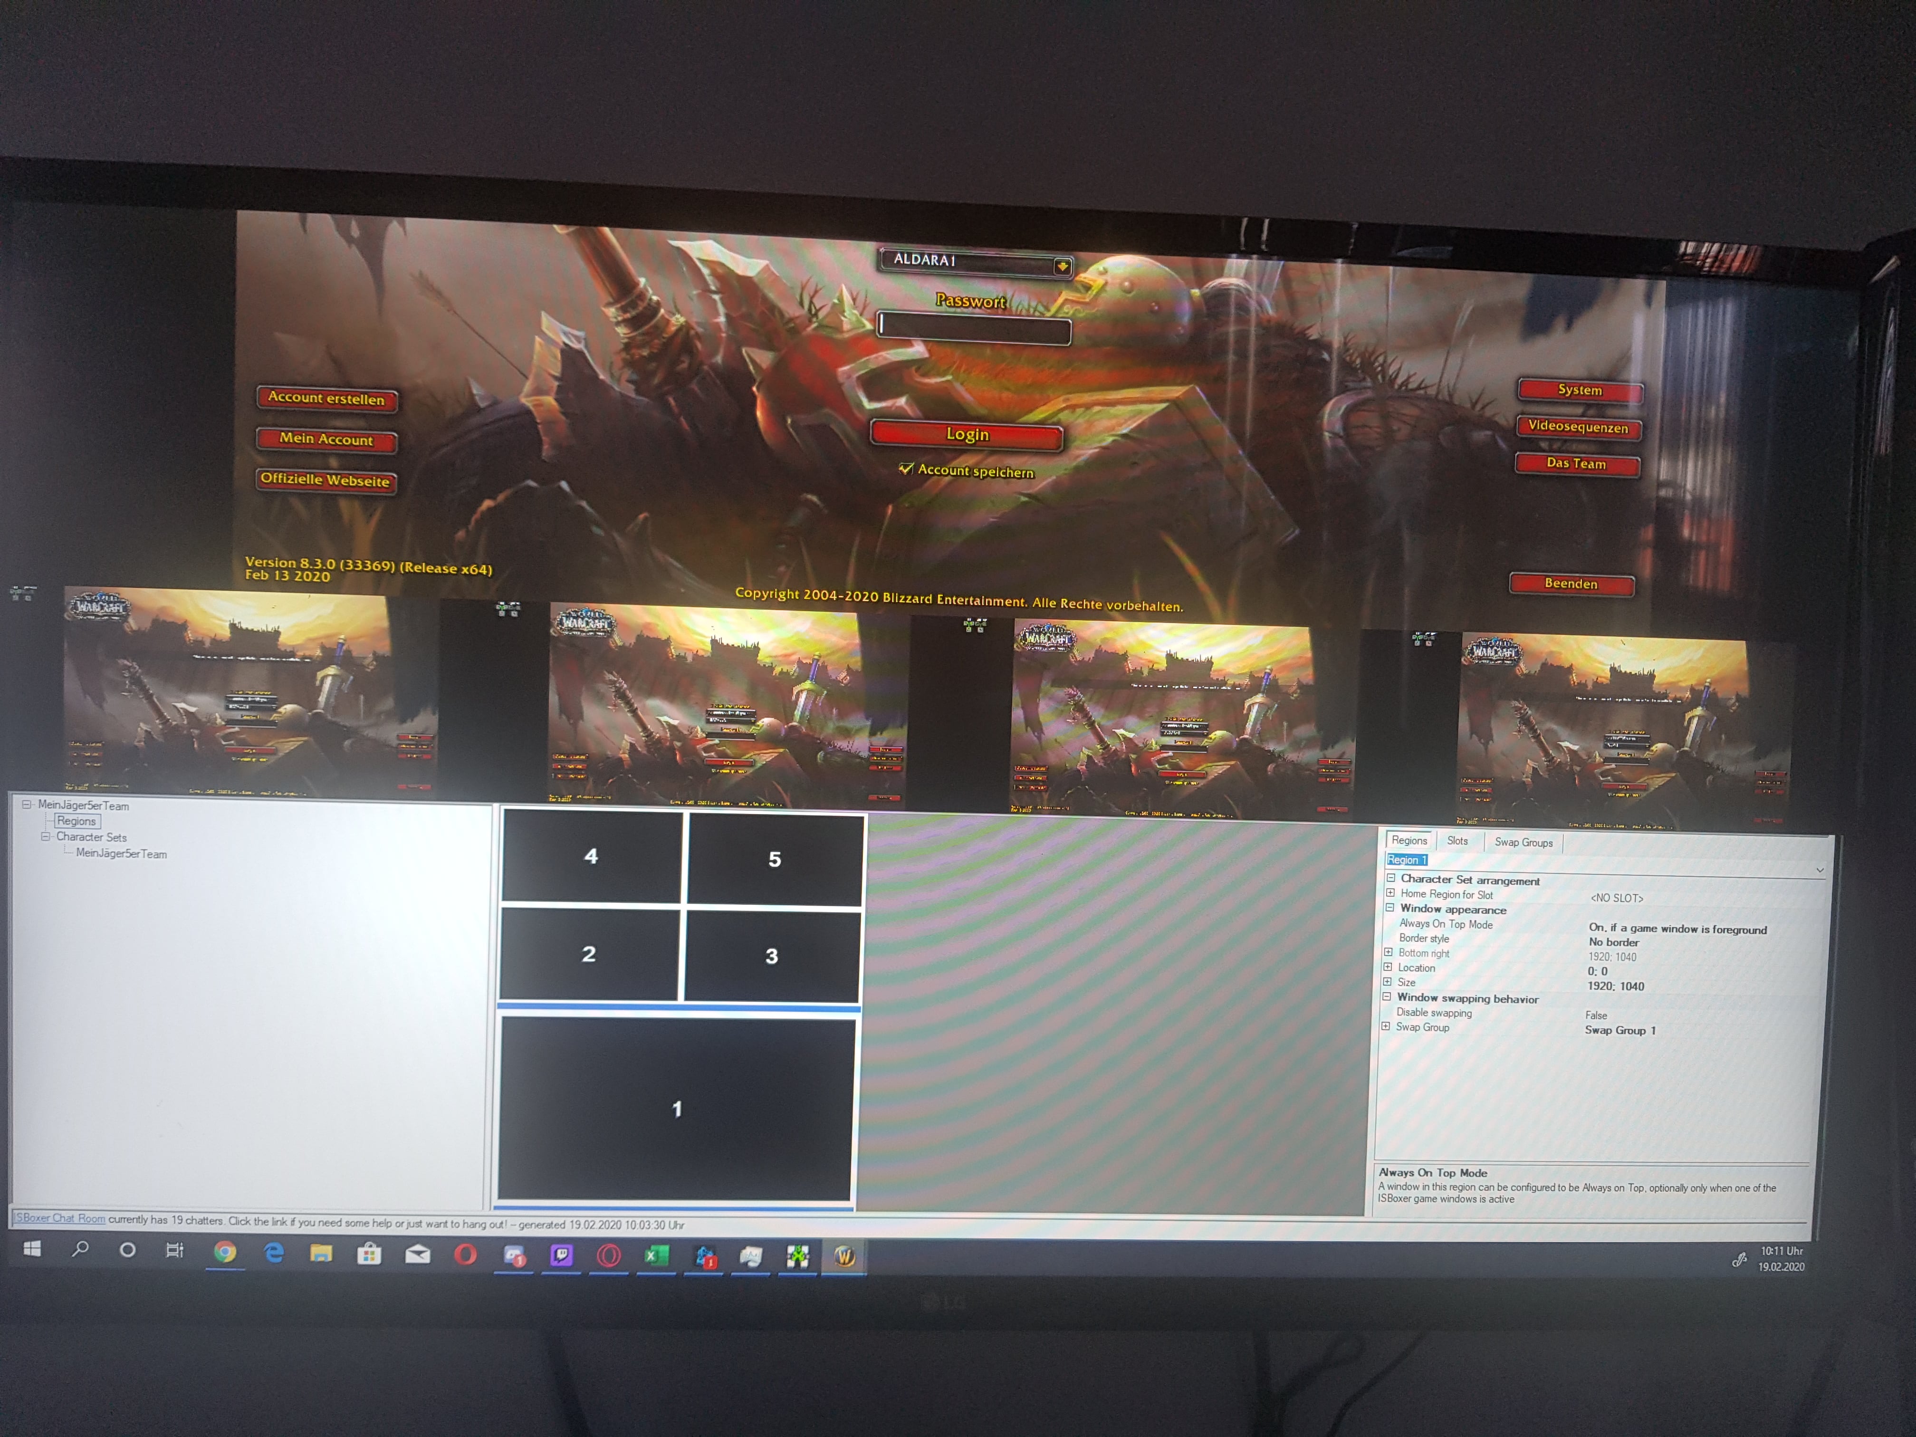The image size is (1916, 1437).
Task: Toggle the Account speichern checkbox
Action: (x=906, y=468)
